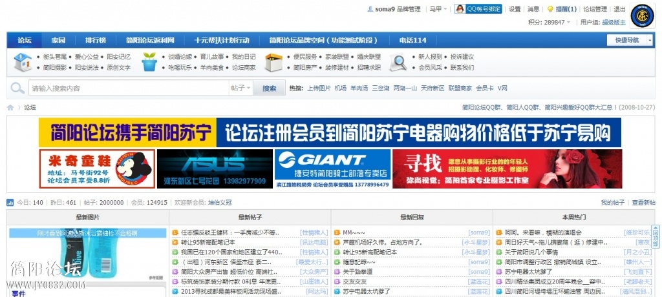The height and width of the screenshot is (297, 662).
Task: Click new member name 坤伯义冠
Action: [x=220, y=203]
